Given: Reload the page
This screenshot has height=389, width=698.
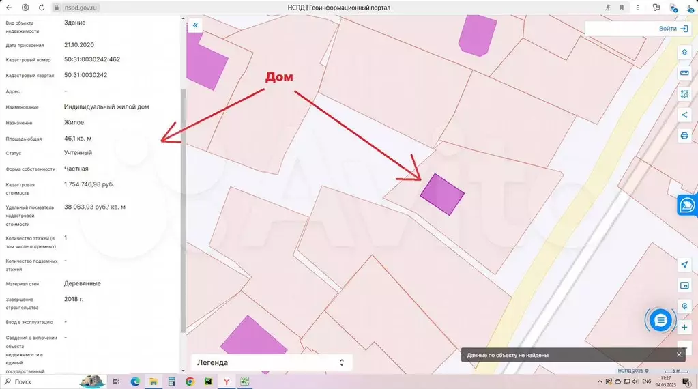Looking at the screenshot, I should pyautogui.click(x=42, y=8).
